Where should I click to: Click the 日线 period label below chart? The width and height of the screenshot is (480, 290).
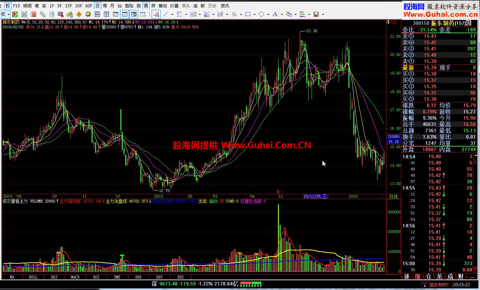coord(394,197)
